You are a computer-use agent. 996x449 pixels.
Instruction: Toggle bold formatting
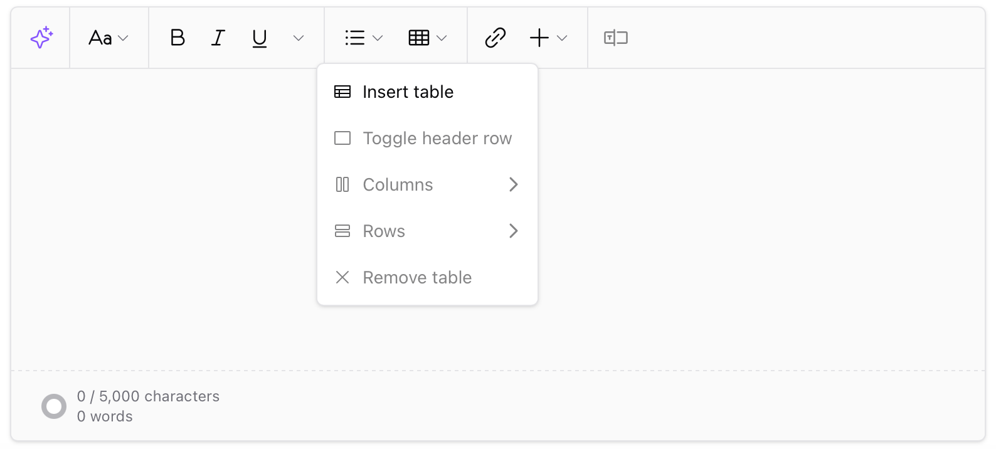coord(177,38)
